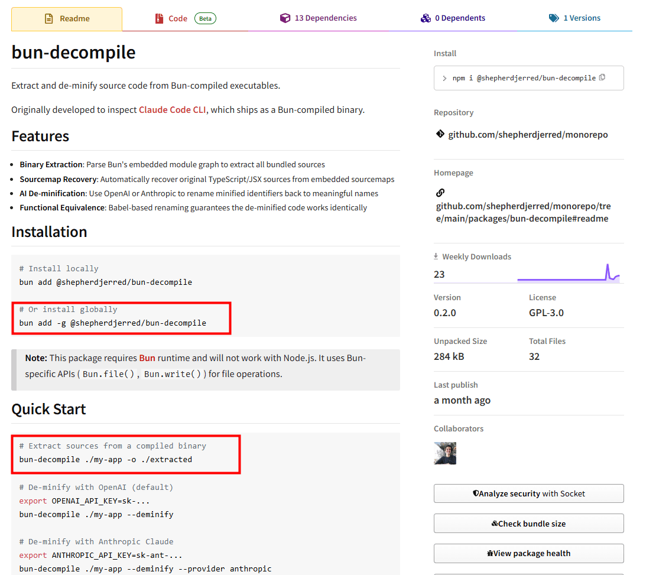Image resolution: width=669 pixels, height=575 pixels.
Task: Click the Readme tab file icon
Action: point(49,18)
